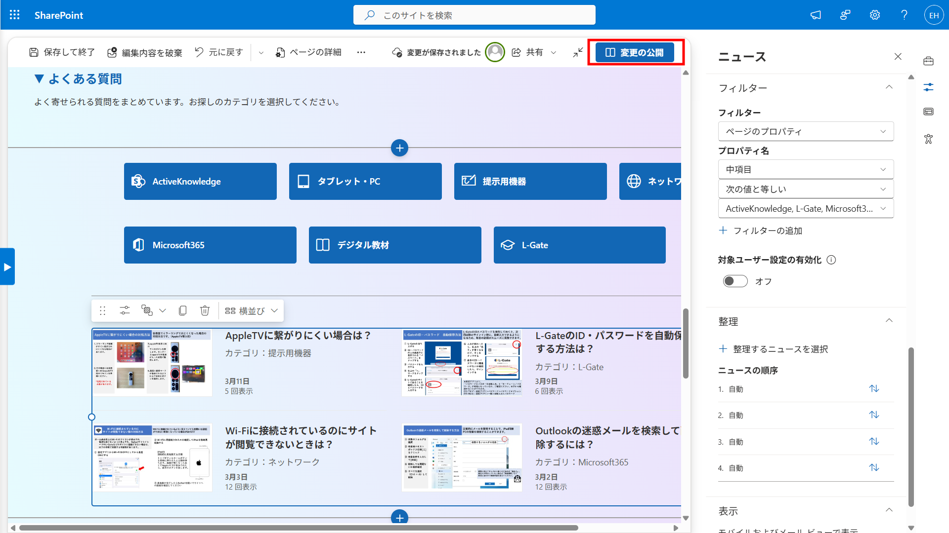Click the move web part grip handle
949x533 pixels.
pyautogui.click(x=103, y=310)
